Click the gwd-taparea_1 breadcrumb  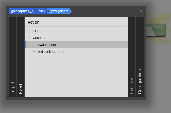click(x=22, y=11)
